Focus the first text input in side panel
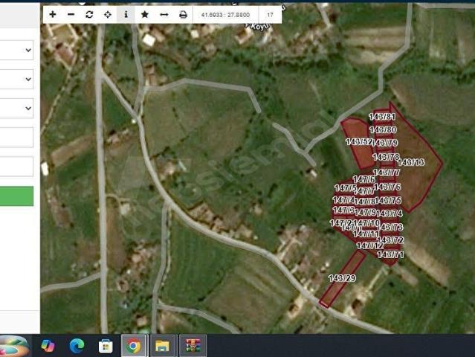This screenshot has height=357, width=475. (x=16, y=138)
